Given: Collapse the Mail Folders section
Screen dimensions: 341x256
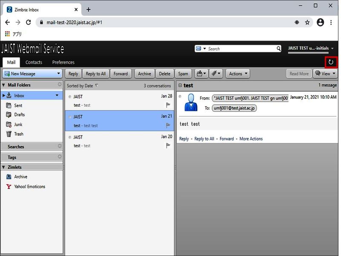Looking at the screenshot, I should pos(3,85).
